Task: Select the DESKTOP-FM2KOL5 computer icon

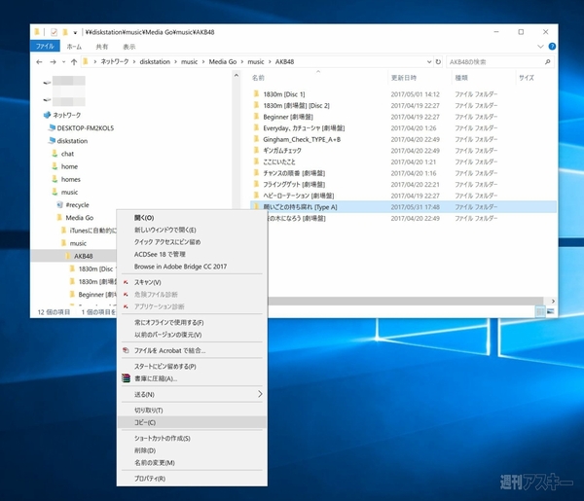Action: pyautogui.click(x=48, y=127)
